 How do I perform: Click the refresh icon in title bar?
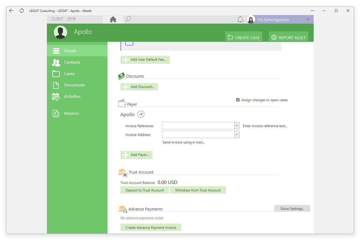point(22,11)
